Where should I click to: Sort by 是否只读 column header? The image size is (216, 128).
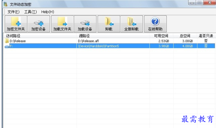206,36
